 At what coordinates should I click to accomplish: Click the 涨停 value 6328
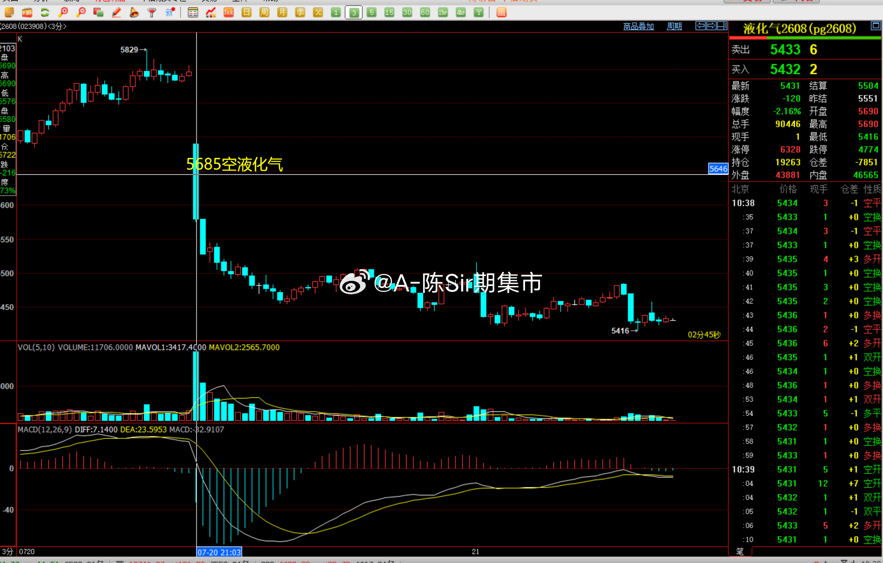click(790, 150)
